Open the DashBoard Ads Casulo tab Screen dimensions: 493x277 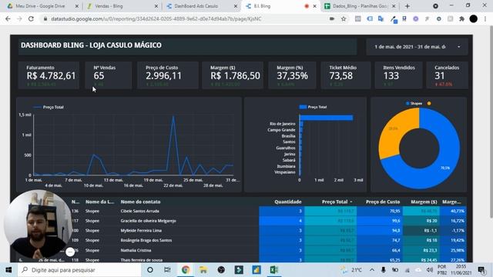pos(196,6)
